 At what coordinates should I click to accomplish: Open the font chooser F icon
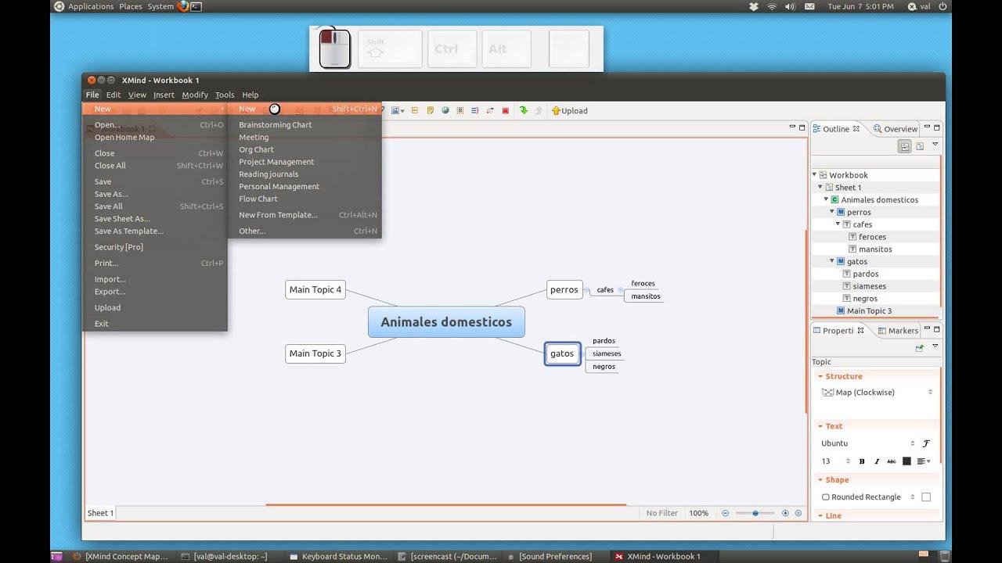pos(926,443)
